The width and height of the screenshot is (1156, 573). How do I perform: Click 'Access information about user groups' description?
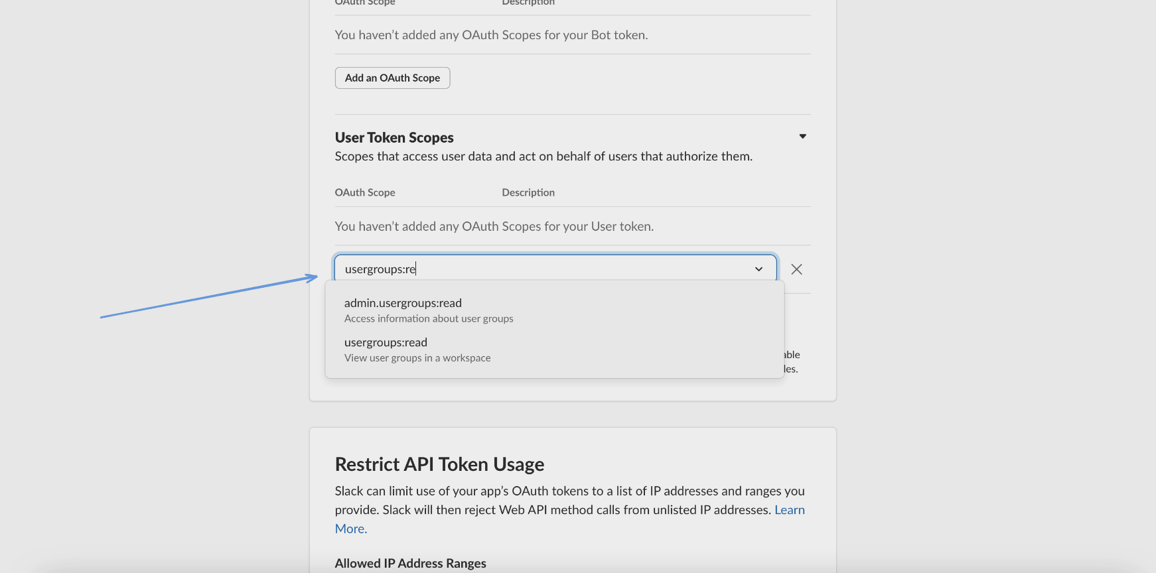point(429,319)
